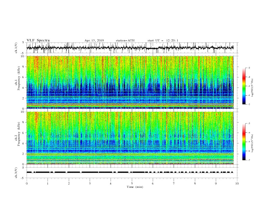Click the ch.1 spectrogram color bar
This screenshot has width=267, height=206.
(244, 86)
